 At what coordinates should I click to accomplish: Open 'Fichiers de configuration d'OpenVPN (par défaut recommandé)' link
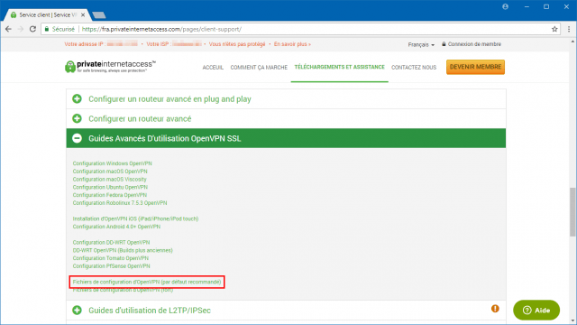click(147, 282)
